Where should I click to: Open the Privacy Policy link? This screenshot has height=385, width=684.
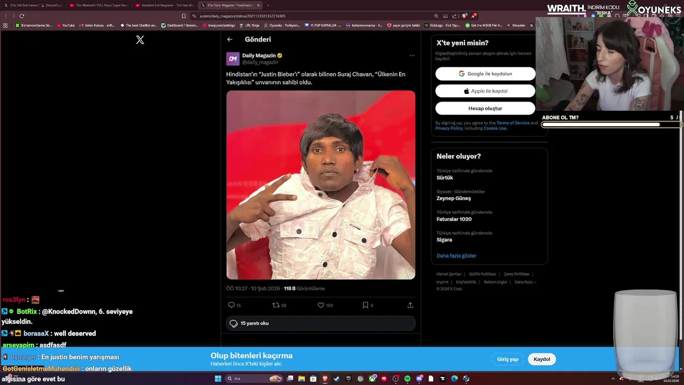point(449,128)
